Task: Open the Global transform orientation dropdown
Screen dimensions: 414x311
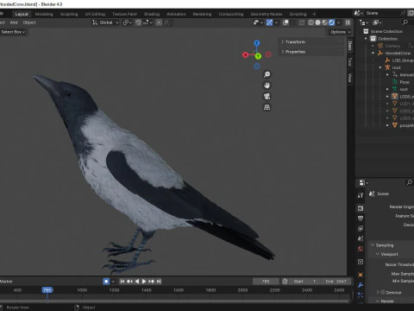Action: [x=105, y=22]
